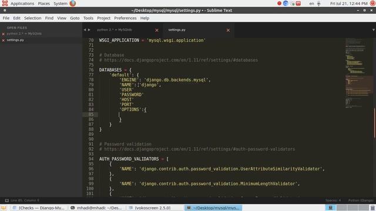376x211 pixels.
Task: Click the red 'm' tray icon
Action: pyautogui.click(x=298, y=4)
